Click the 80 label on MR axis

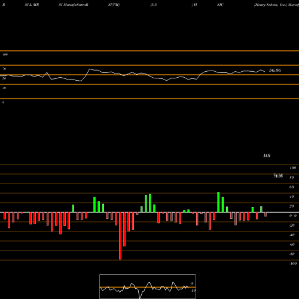292,178
